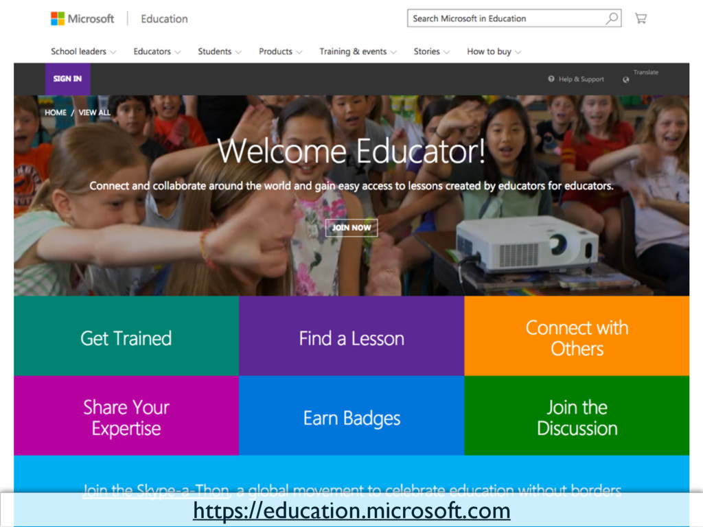
Task: Click the Help & Support question icon
Action: tap(551, 79)
